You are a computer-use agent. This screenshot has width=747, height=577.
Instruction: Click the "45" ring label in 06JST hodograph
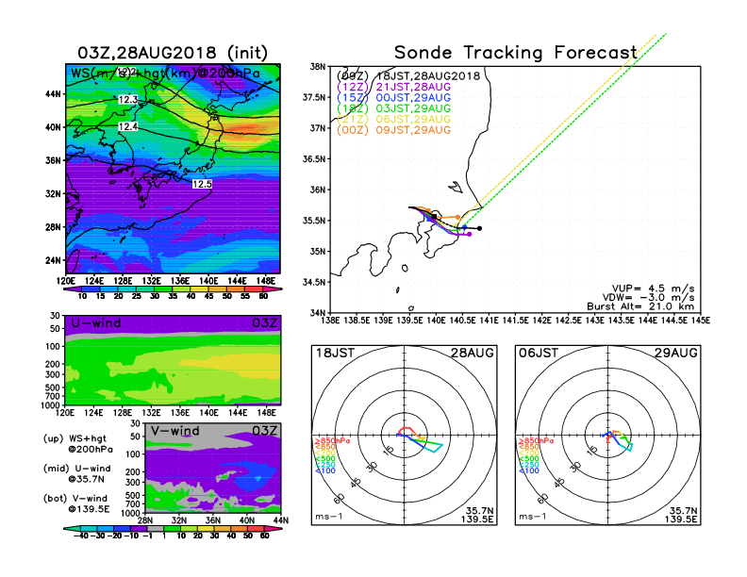click(559, 483)
